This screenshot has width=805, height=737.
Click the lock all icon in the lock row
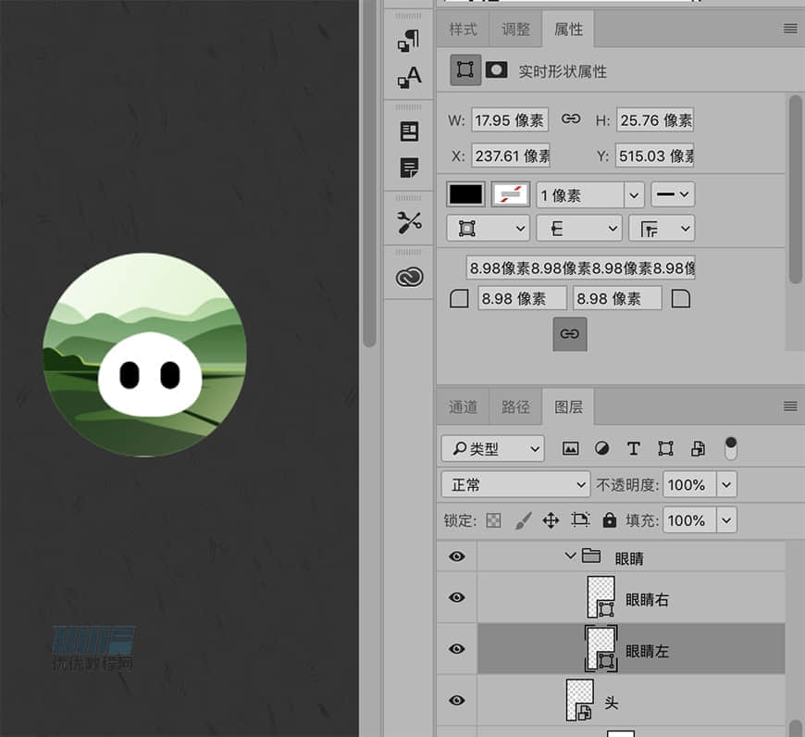[609, 520]
